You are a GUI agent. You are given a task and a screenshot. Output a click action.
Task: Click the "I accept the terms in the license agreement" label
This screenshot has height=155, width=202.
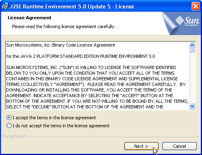pyautogui.click(x=54, y=118)
